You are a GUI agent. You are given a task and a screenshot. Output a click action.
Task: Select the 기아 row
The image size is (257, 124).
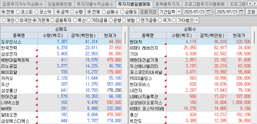coord(190,54)
